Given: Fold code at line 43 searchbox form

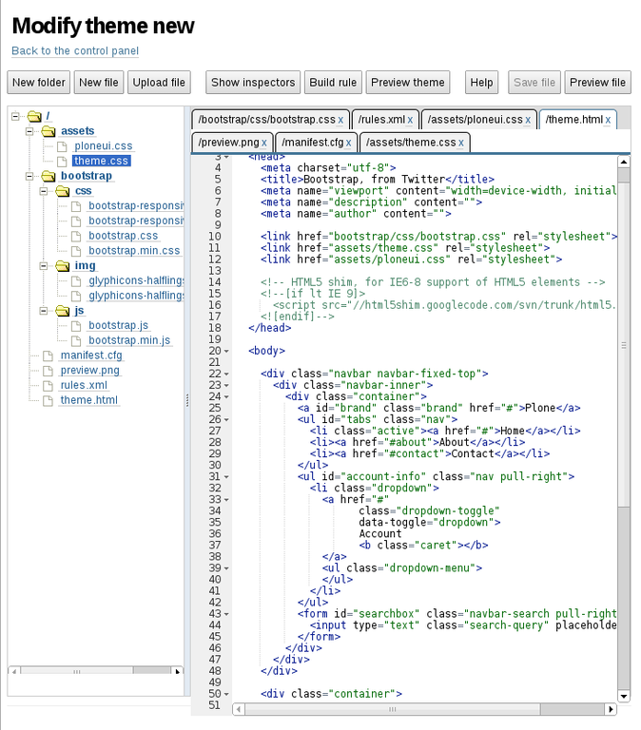Looking at the screenshot, I should pos(226,614).
